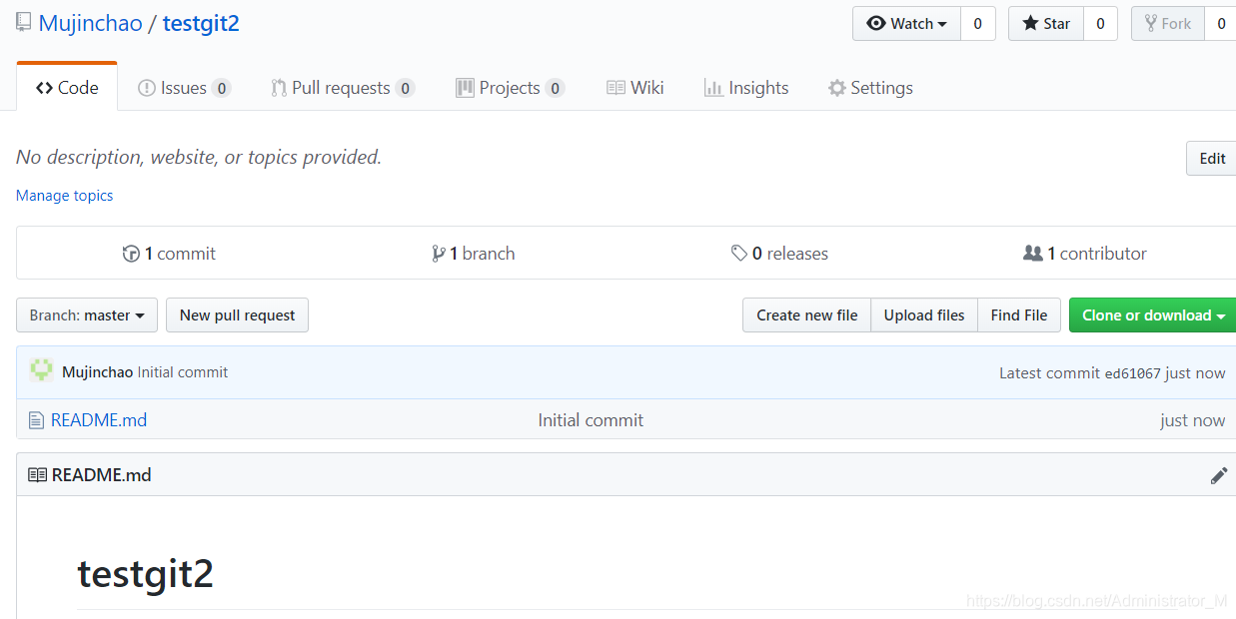Screen dimensions: 1236x619
Task: Click the 'No description, website, or topics provided.' text
Action: [199, 158]
